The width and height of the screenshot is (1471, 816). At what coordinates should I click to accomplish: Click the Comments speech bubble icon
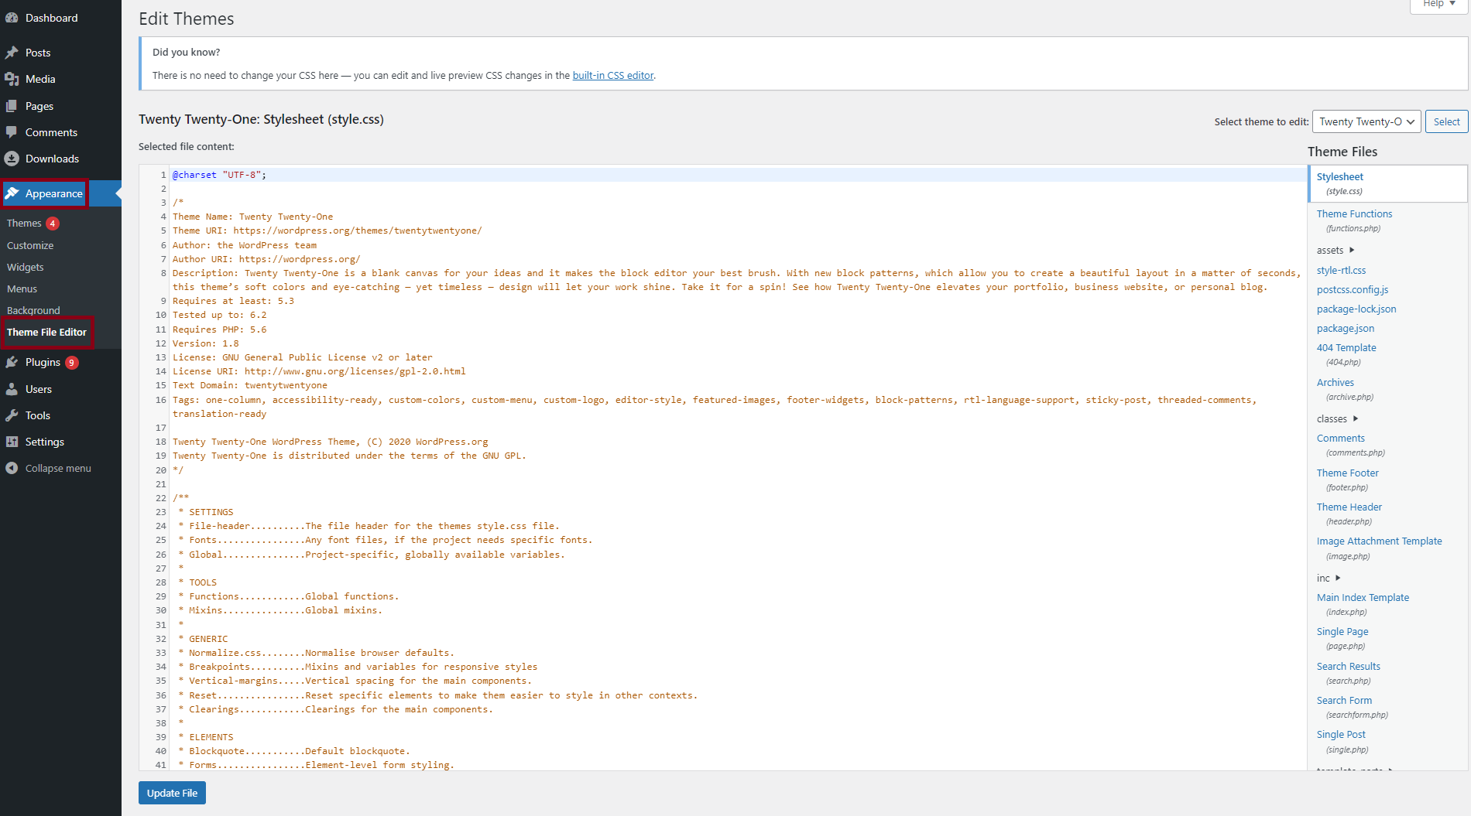coord(12,132)
